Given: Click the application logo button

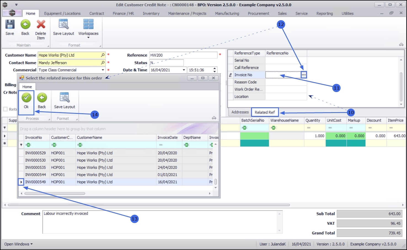Looking at the screenshot, I should [x=12, y=13].
